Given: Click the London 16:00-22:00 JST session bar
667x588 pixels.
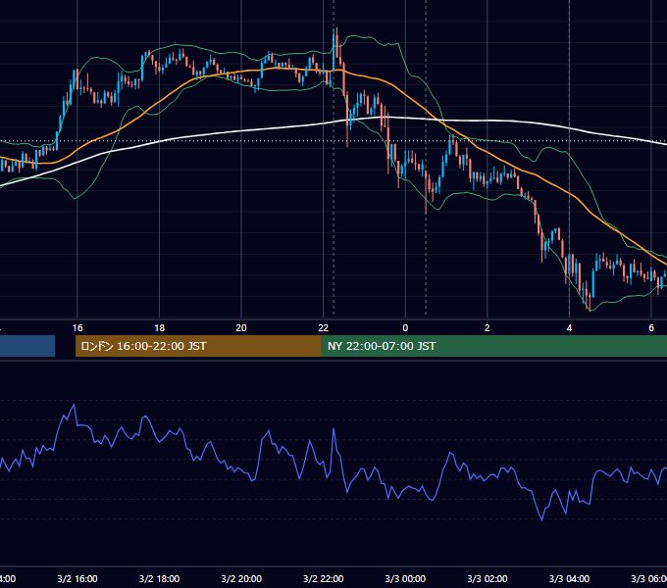Looking at the screenshot, I should pyautogui.click(x=198, y=346).
